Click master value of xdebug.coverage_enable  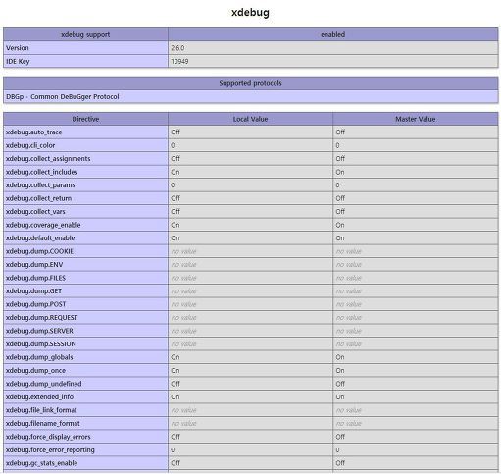pyautogui.click(x=340, y=225)
